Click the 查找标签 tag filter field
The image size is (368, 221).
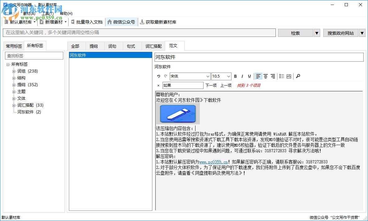34,56
